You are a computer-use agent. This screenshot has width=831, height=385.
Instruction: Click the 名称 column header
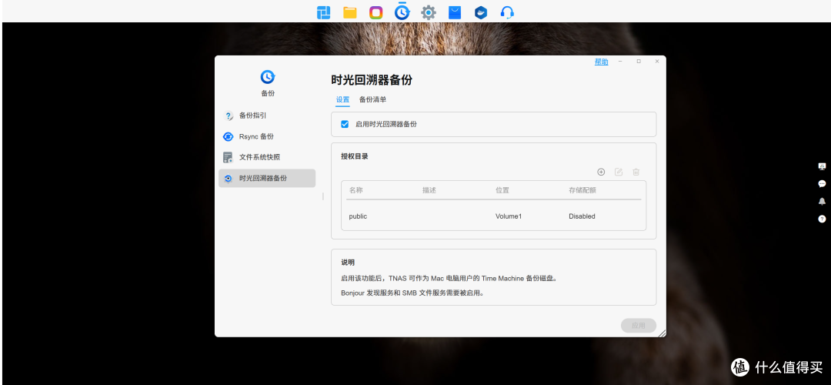356,190
